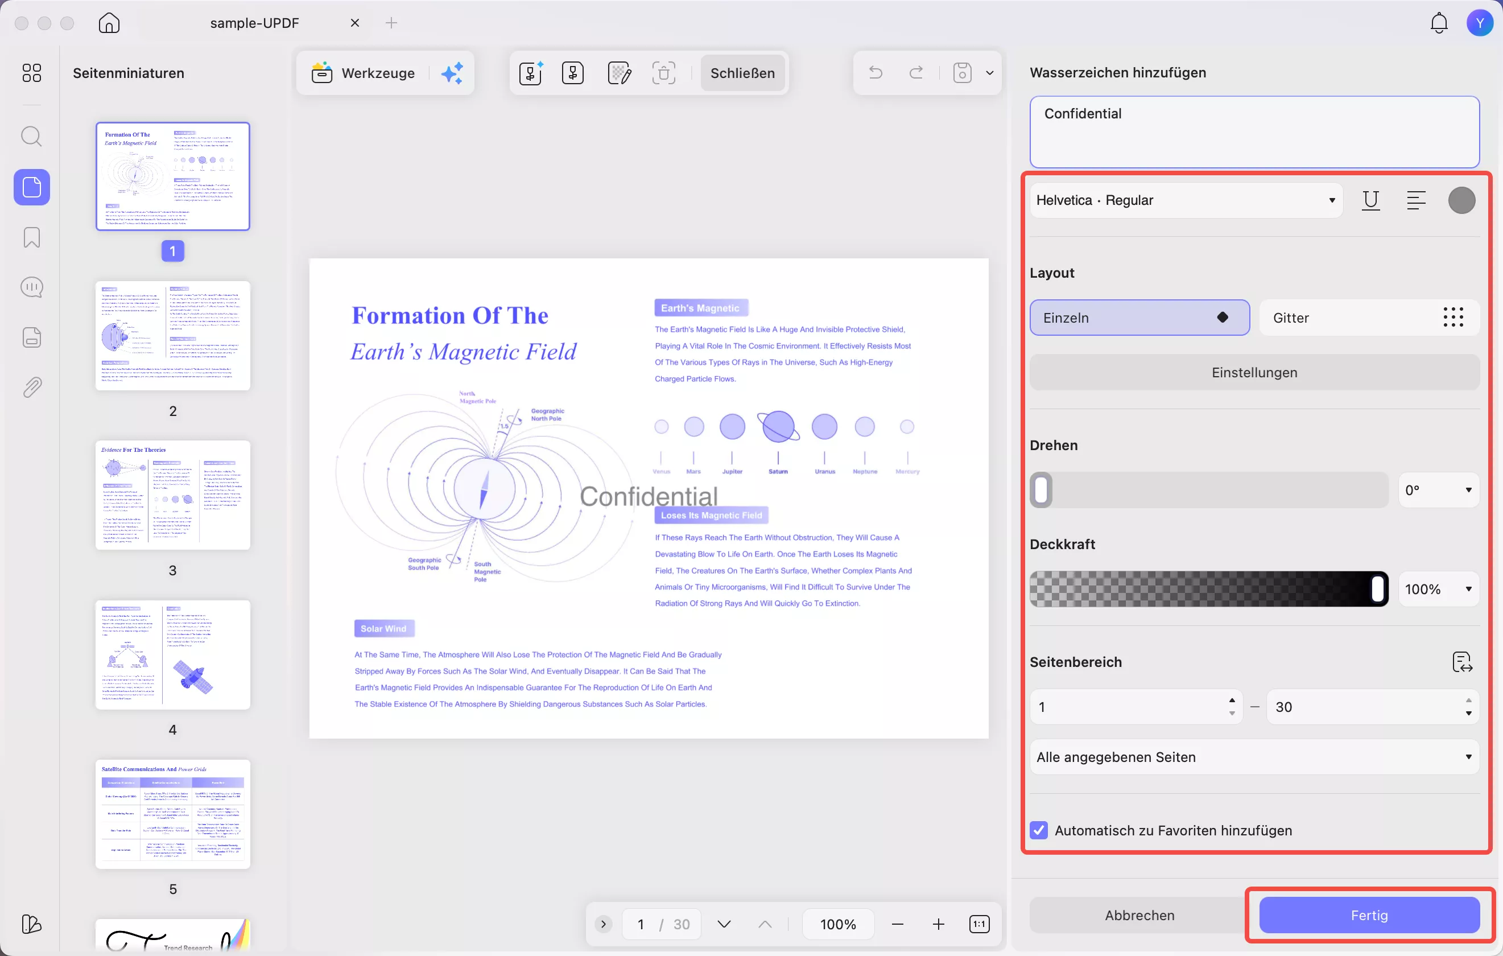Screen dimensions: 1503x956
Task: Open the bookmarks panel in sidebar
Action: point(32,237)
